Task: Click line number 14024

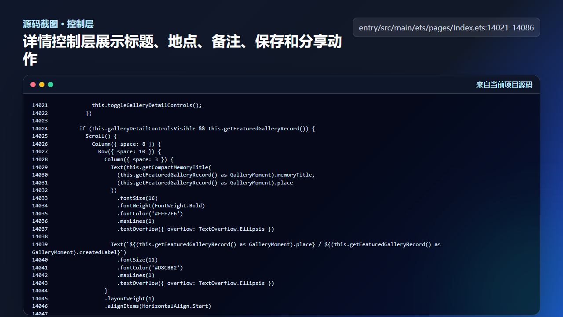Action: 40,129
